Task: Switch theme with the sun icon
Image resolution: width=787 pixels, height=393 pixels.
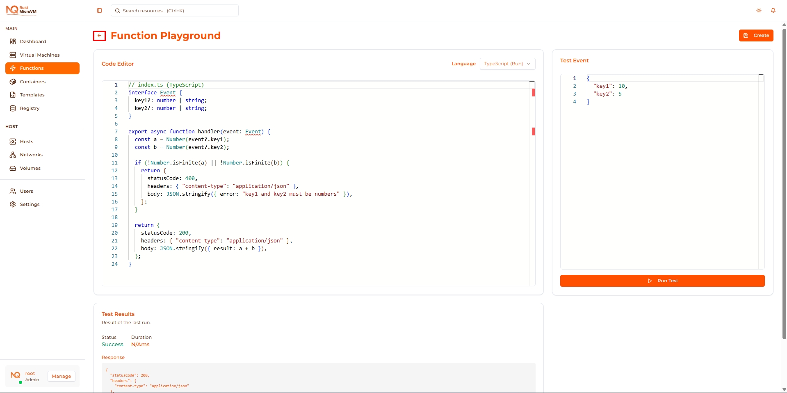Action: pos(759,11)
